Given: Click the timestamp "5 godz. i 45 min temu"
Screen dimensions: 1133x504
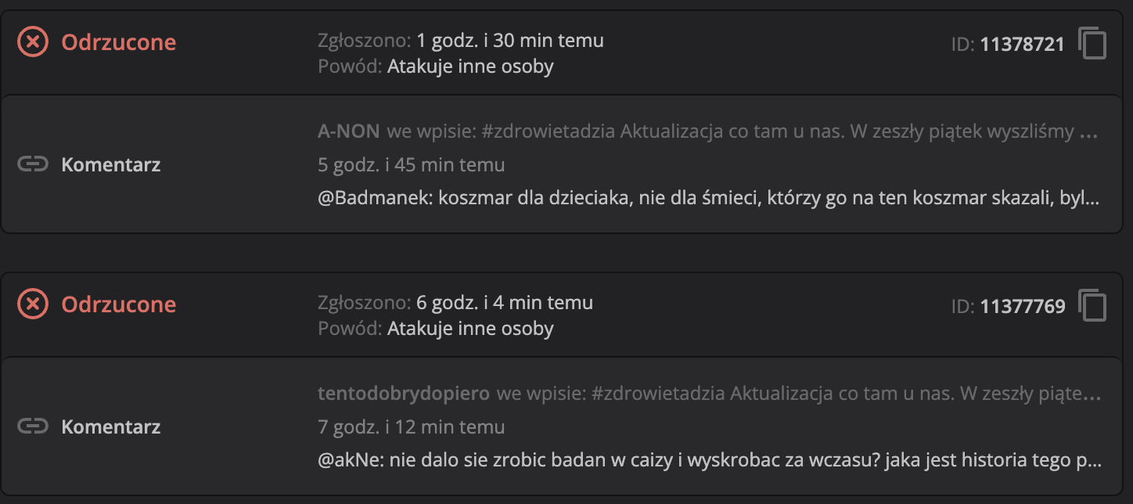Looking at the screenshot, I should pos(411,165).
